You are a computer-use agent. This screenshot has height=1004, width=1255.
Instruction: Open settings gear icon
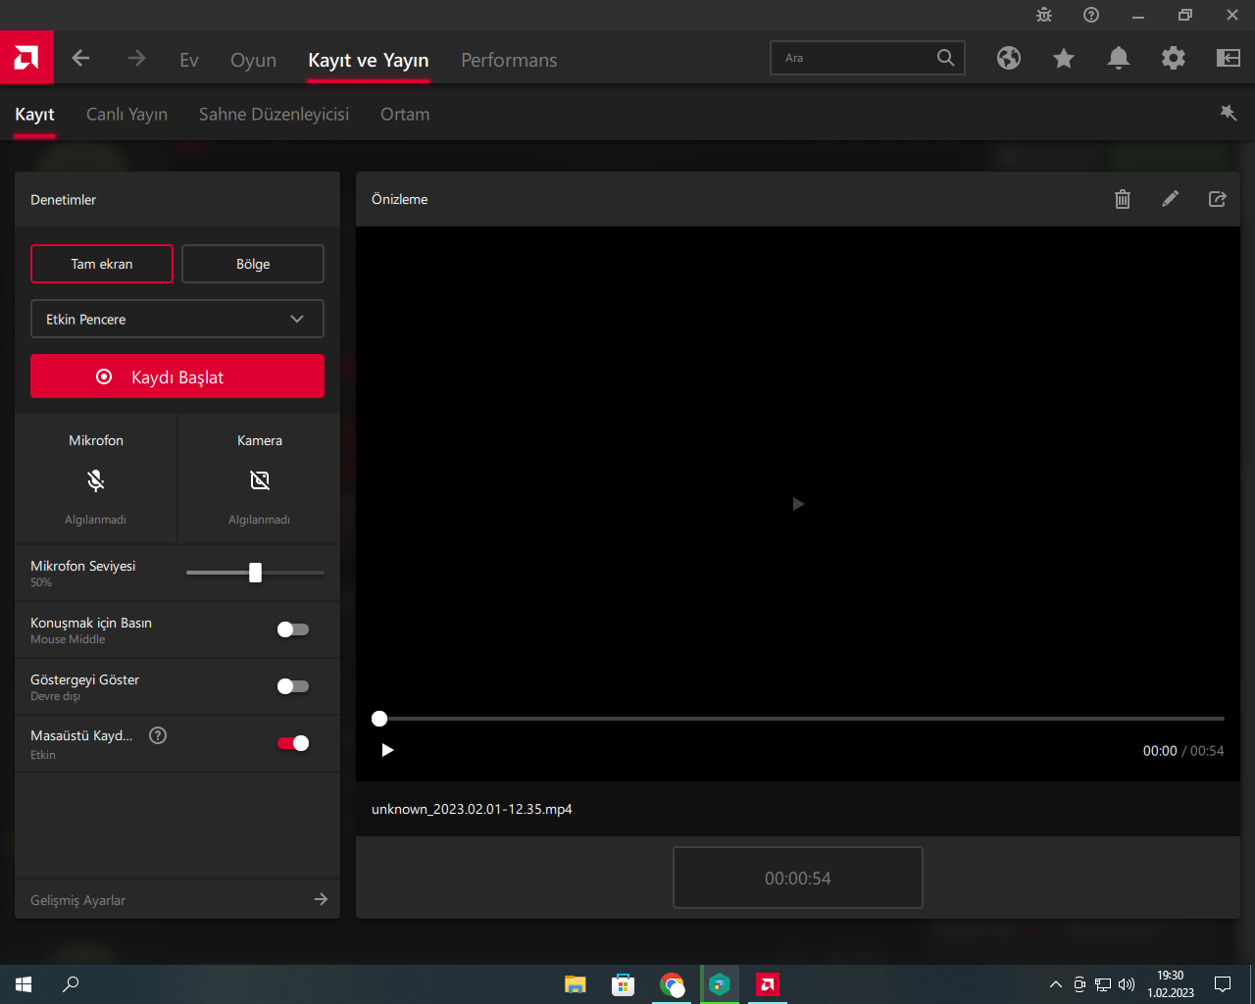tap(1174, 59)
